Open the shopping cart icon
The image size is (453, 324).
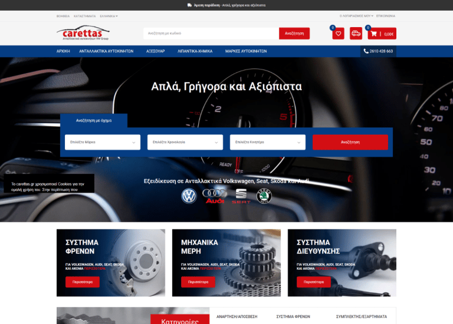[373, 34]
